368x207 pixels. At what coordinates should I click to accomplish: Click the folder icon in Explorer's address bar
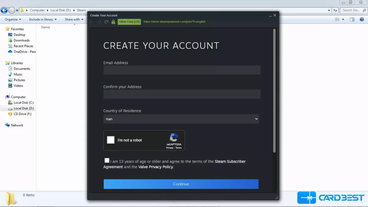pos(22,10)
